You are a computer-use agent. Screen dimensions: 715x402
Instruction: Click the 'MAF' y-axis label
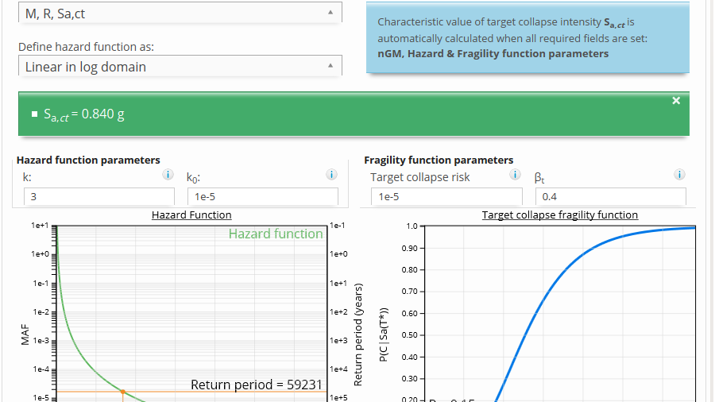coord(25,340)
